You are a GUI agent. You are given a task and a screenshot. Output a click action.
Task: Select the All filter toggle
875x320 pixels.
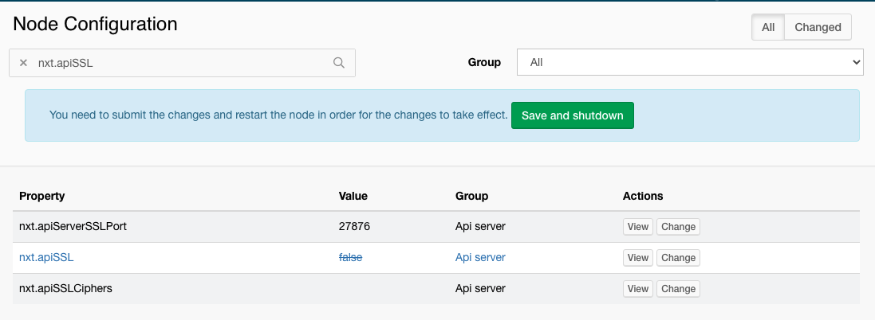click(768, 27)
